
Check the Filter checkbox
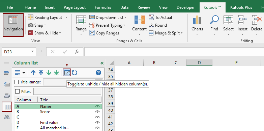[17, 91]
